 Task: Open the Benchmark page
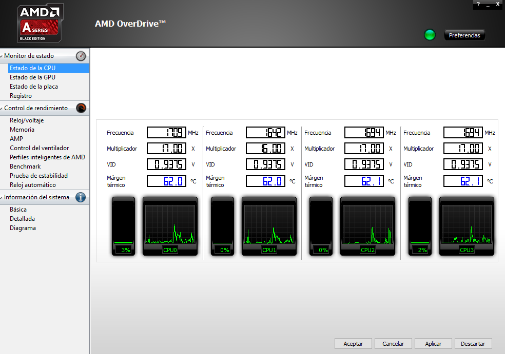25,166
